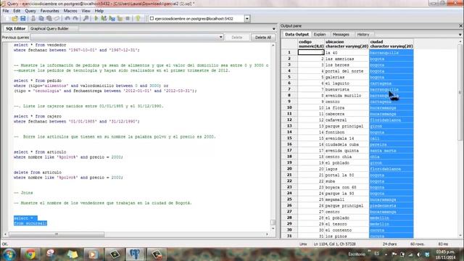Expand the database connection combo box

point(246,19)
